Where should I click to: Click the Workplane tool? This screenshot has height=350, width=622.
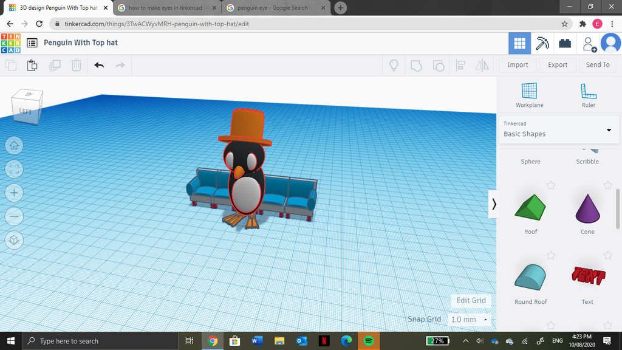coord(530,95)
